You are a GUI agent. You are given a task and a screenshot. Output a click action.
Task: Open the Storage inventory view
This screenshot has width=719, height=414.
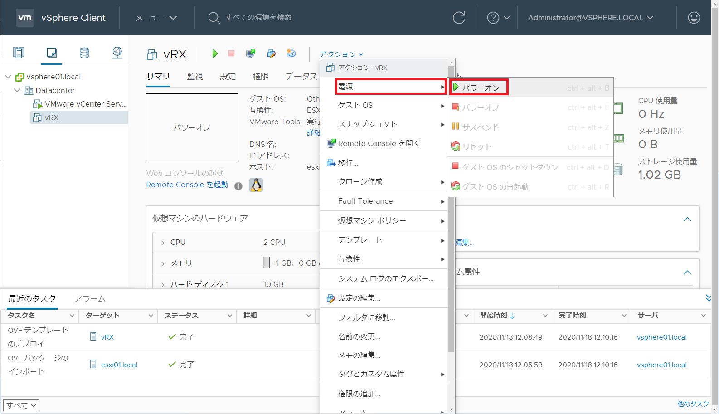click(x=84, y=53)
